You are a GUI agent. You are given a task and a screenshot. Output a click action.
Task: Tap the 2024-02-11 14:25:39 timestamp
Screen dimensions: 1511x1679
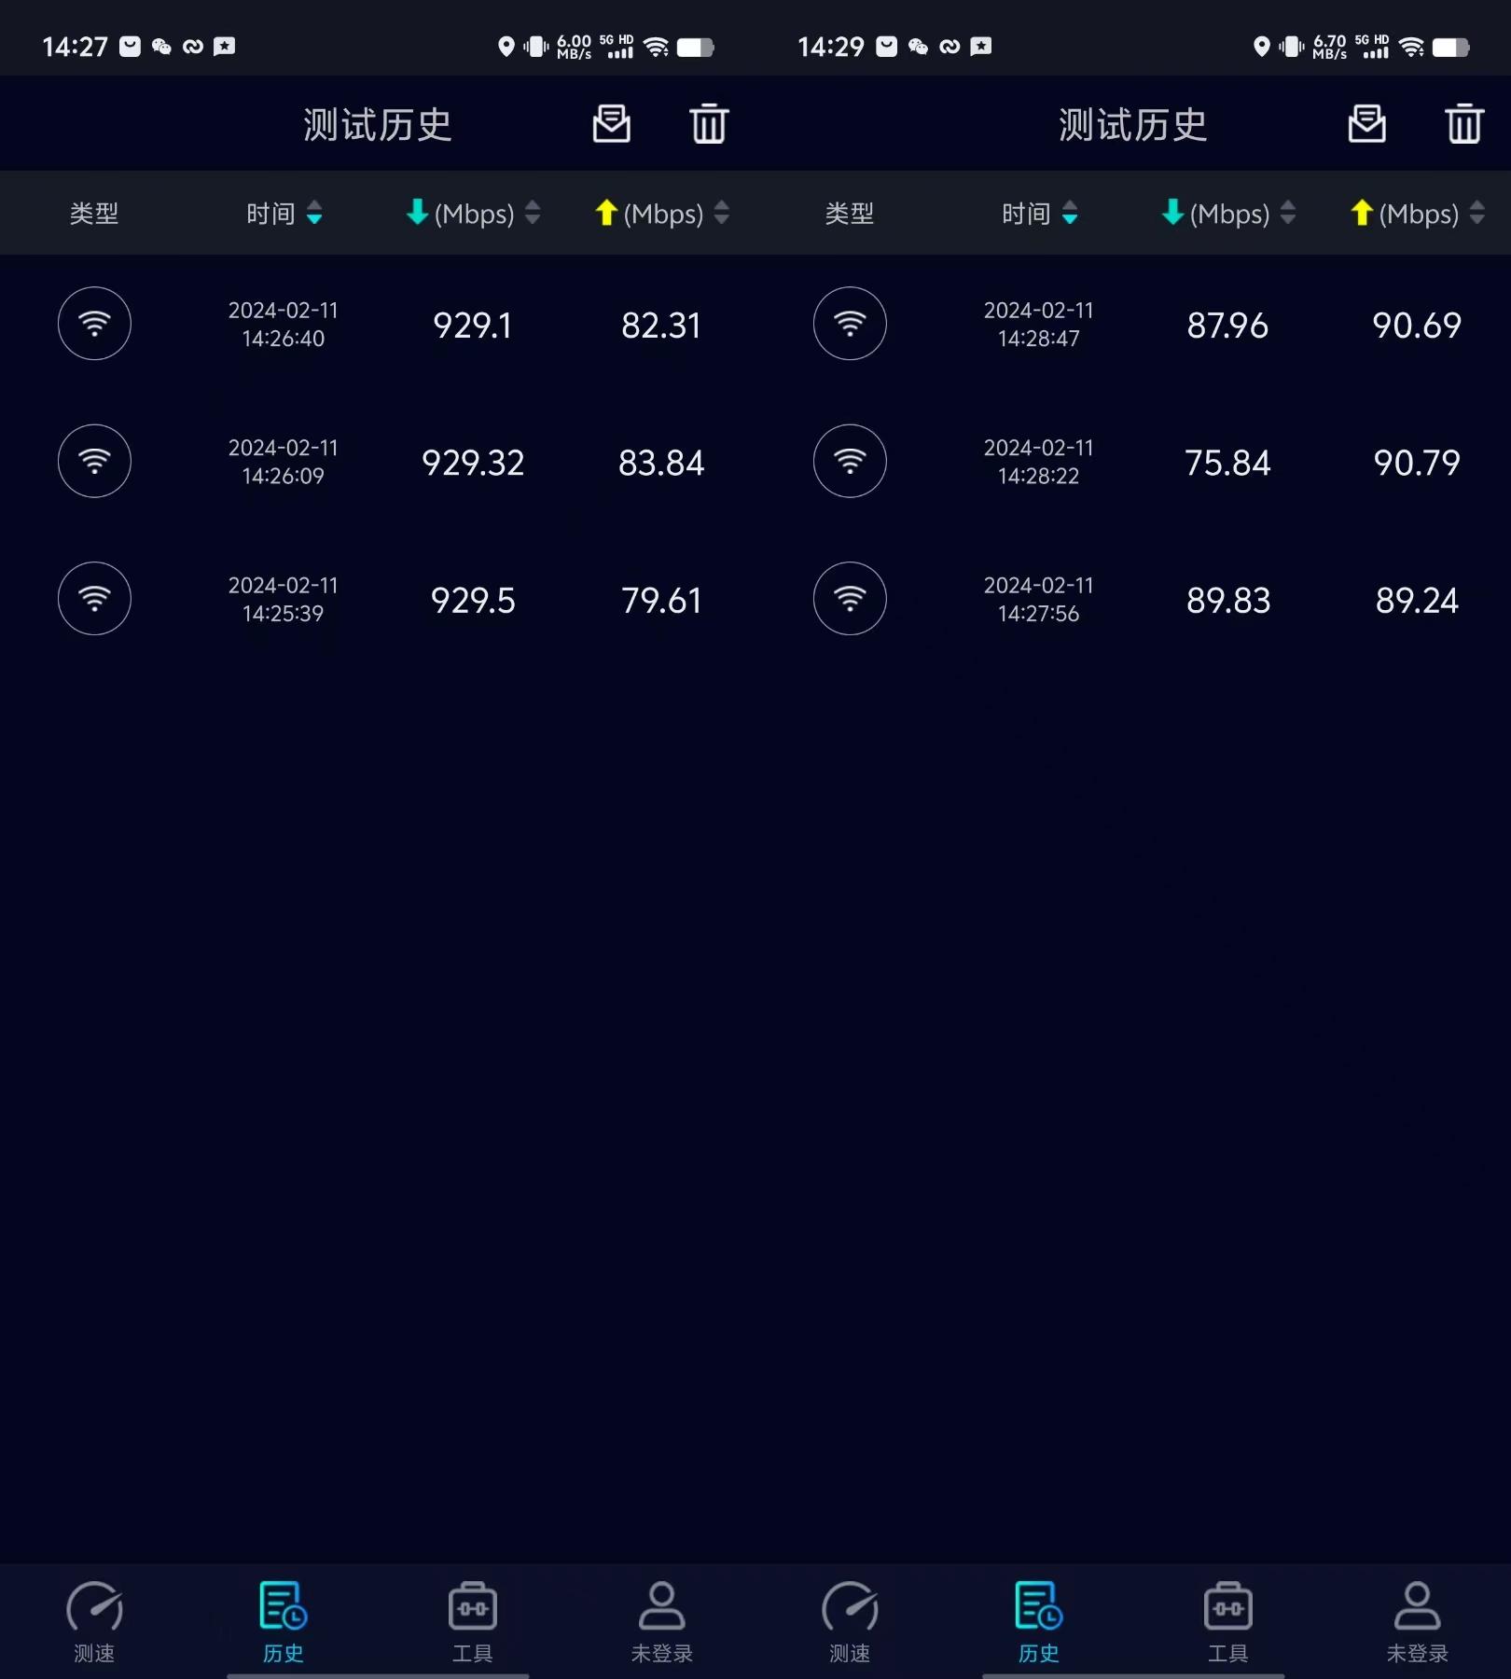tap(284, 599)
